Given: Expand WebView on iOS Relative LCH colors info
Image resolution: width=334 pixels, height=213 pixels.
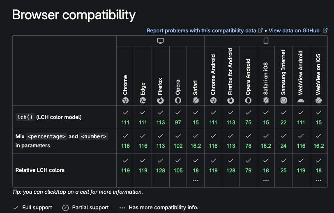Looking at the screenshot, I should coord(318,180).
